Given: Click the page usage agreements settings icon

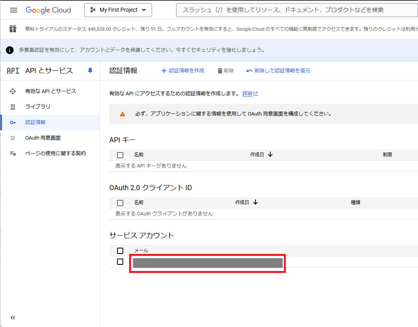Looking at the screenshot, I should coord(13,154).
